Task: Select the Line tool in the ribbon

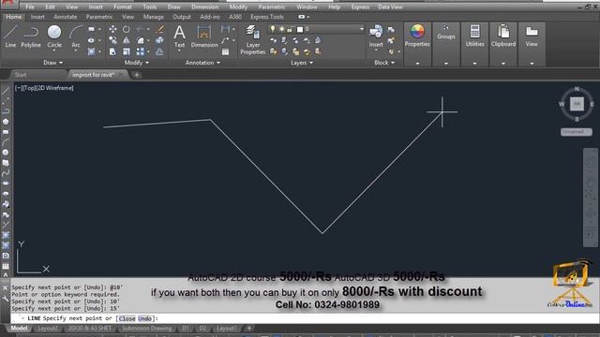Action: tap(10, 37)
